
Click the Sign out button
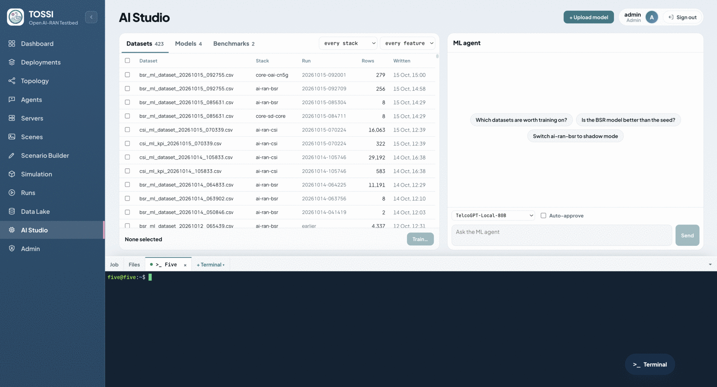coord(682,17)
